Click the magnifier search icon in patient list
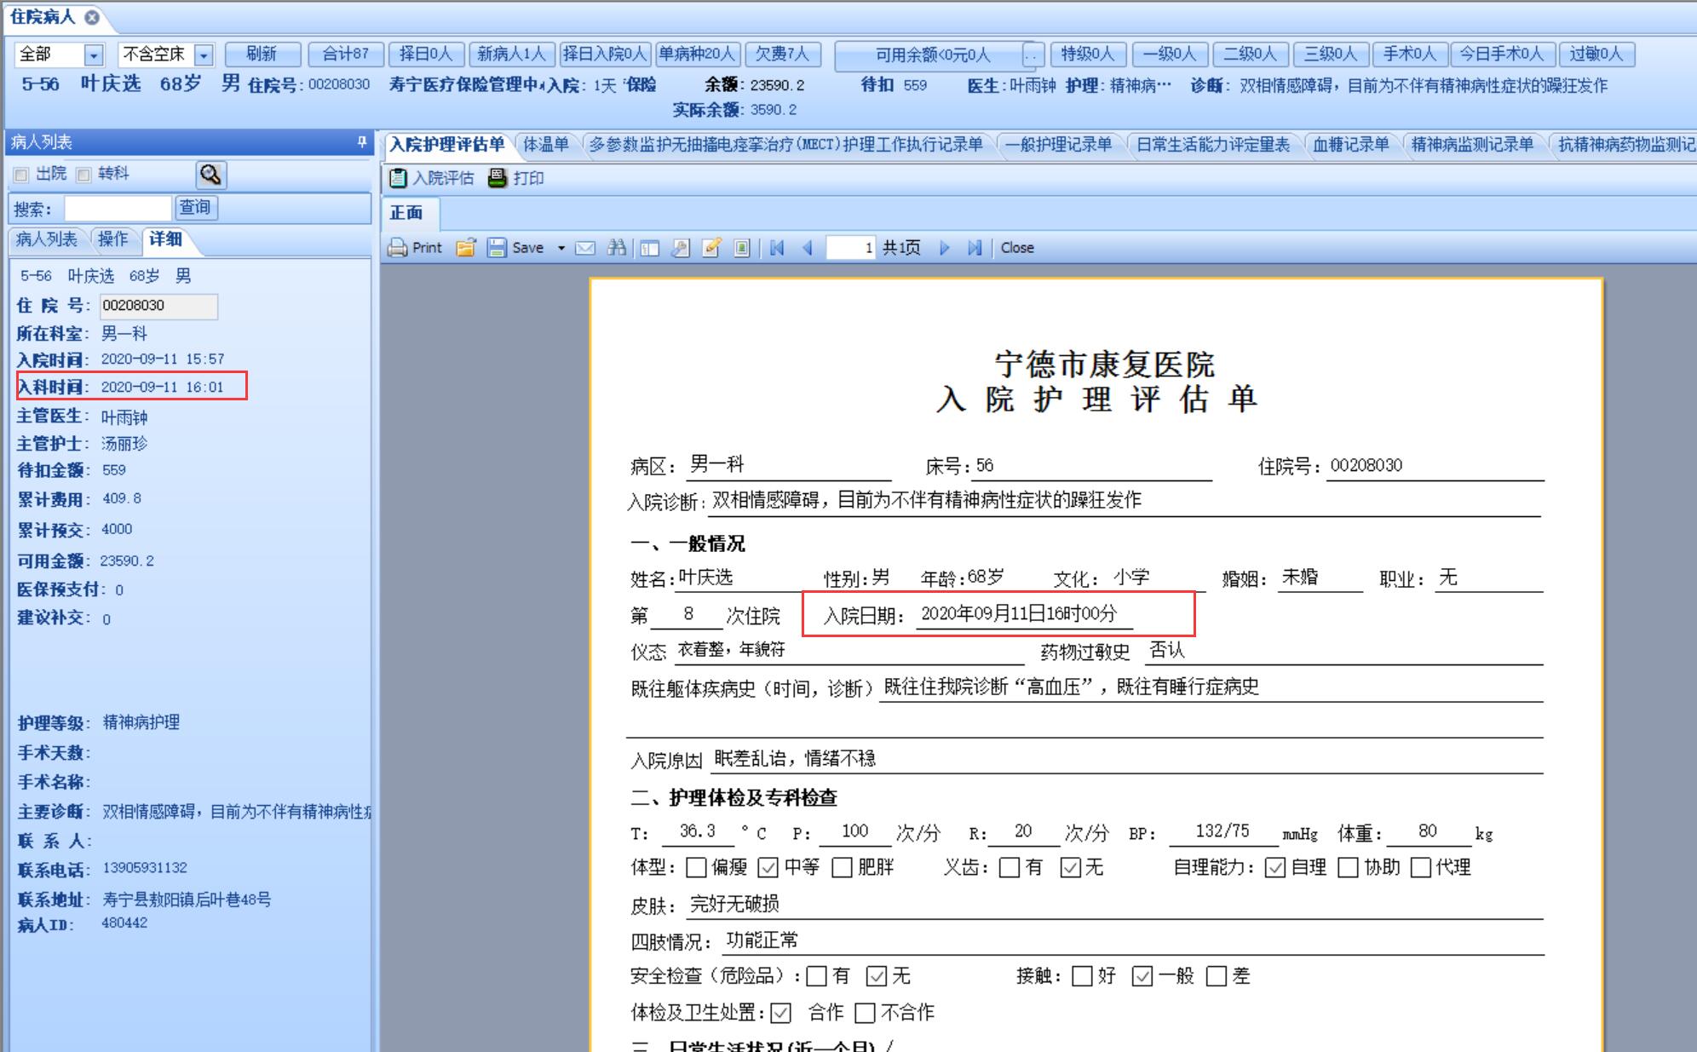The image size is (1697, 1052). pyautogui.click(x=210, y=175)
